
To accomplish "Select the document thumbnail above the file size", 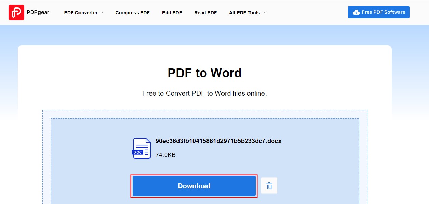I will (x=141, y=148).
